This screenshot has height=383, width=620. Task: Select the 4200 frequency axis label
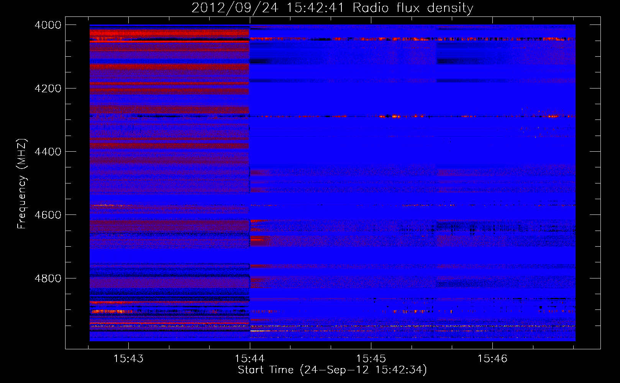coord(48,88)
